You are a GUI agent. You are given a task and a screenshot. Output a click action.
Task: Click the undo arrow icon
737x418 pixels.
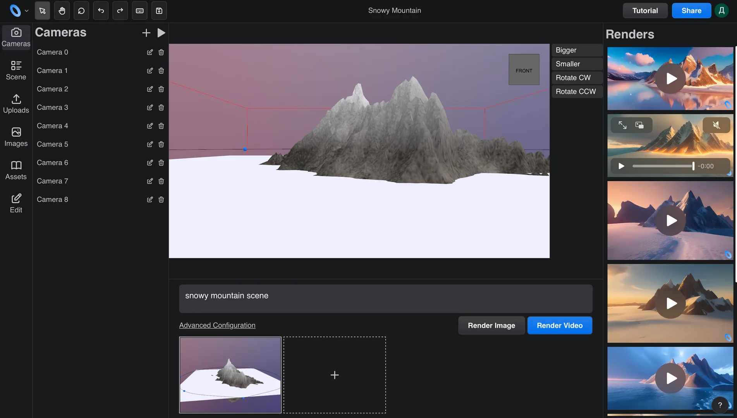pos(101,11)
